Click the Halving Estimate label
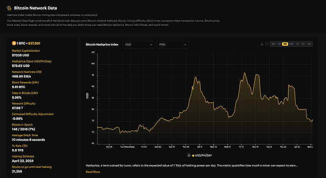 point(23,157)
